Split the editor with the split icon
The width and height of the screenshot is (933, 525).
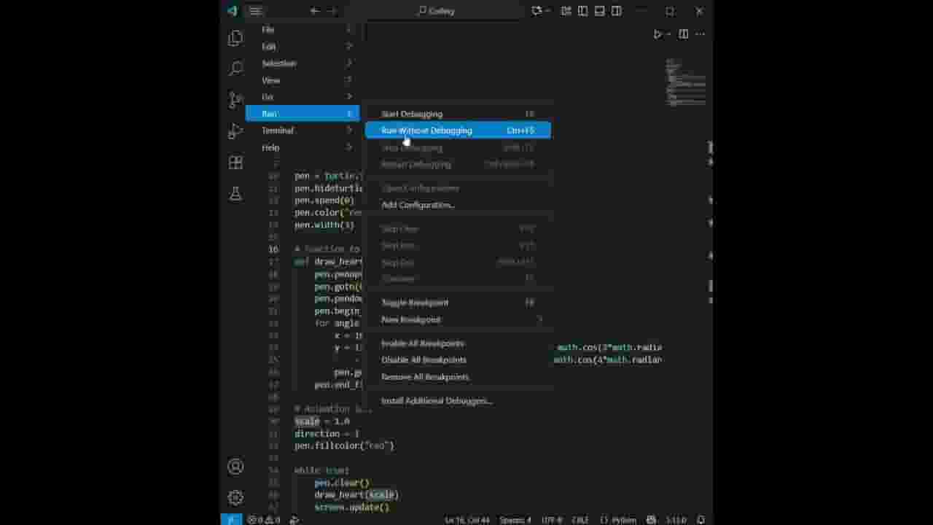(683, 34)
